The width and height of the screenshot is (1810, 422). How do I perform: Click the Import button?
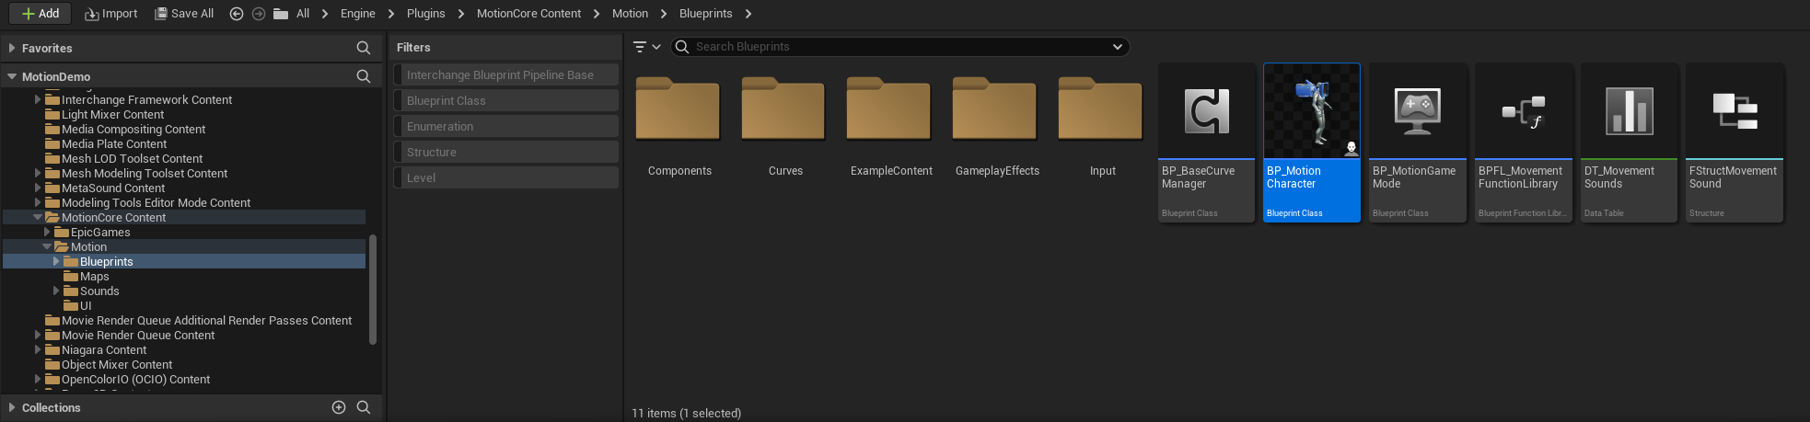click(110, 14)
